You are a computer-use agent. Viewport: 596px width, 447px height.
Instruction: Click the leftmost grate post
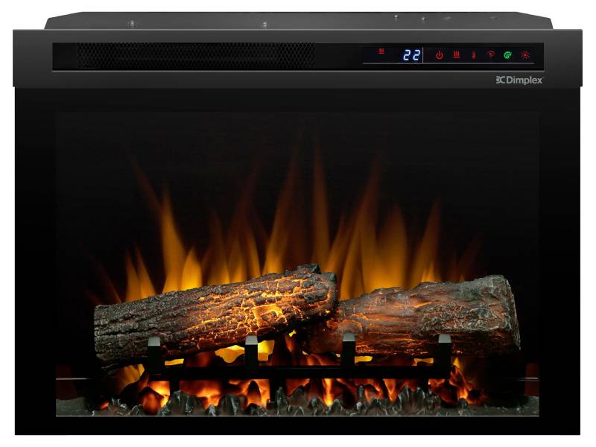[x=154, y=352]
